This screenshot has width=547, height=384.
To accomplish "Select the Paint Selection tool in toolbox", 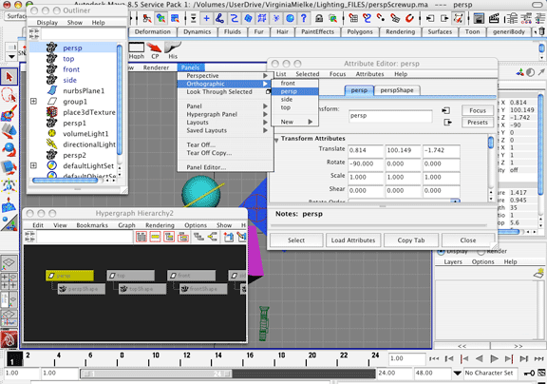I will [x=9, y=113].
